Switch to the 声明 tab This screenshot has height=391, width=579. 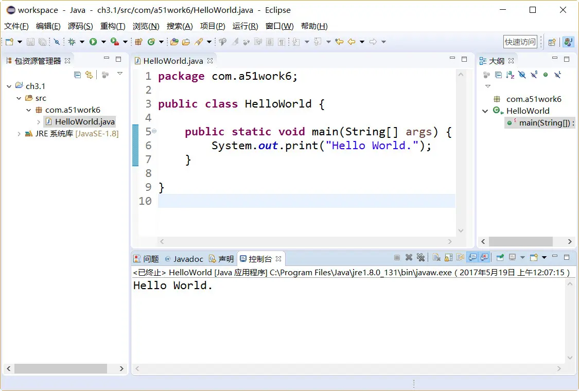coord(221,259)
